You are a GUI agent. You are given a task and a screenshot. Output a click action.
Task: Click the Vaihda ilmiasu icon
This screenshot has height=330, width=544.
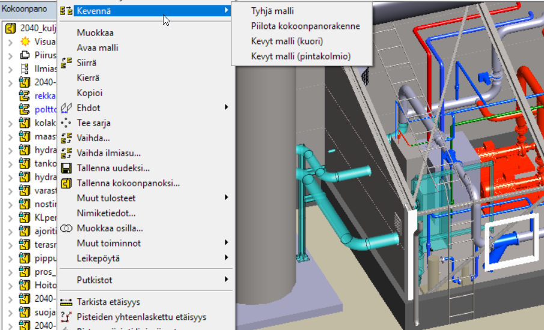tap(67, 153)
